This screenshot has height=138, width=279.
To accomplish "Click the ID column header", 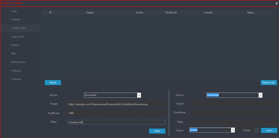I will coord(50,13).
